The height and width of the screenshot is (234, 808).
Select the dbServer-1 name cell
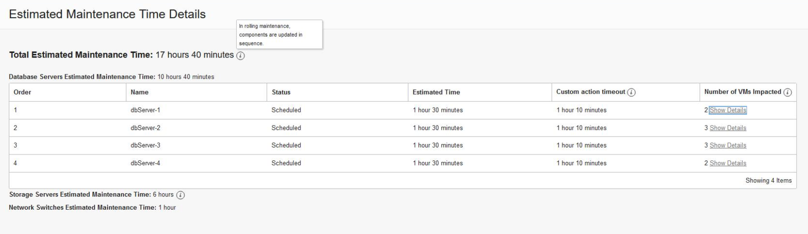[x=145, y=110]
